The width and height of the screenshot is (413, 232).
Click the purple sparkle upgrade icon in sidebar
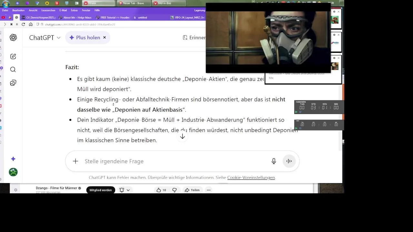(13, 159)
